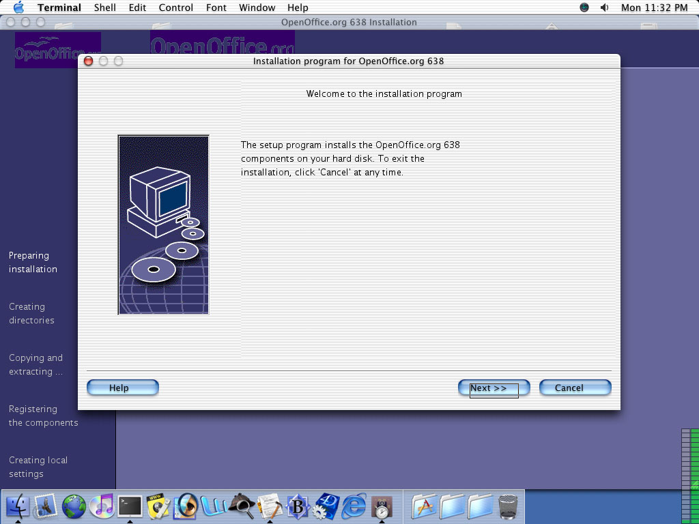
Task: Click the volume speaker menu bar icon
Action: [605, 8]
